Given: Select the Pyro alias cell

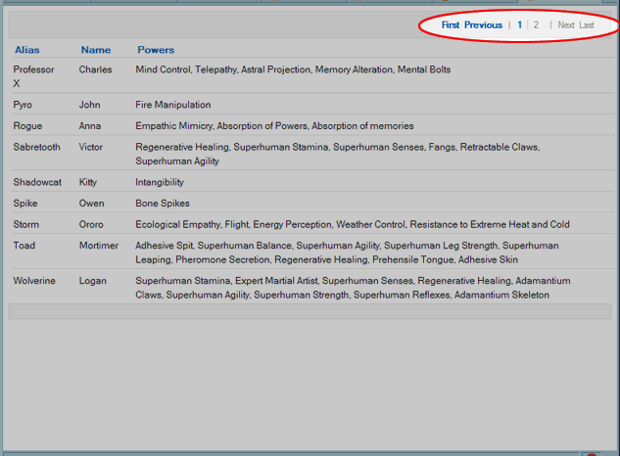Looking at the screenshot, I should coord(23,105).
